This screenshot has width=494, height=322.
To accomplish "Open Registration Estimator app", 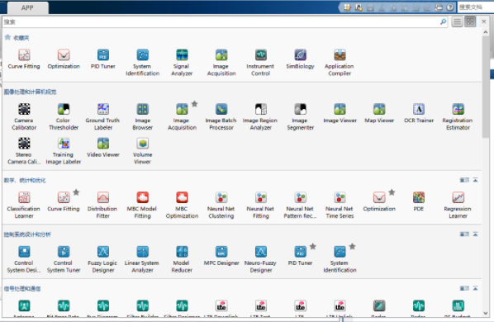I will coord(458,116).
